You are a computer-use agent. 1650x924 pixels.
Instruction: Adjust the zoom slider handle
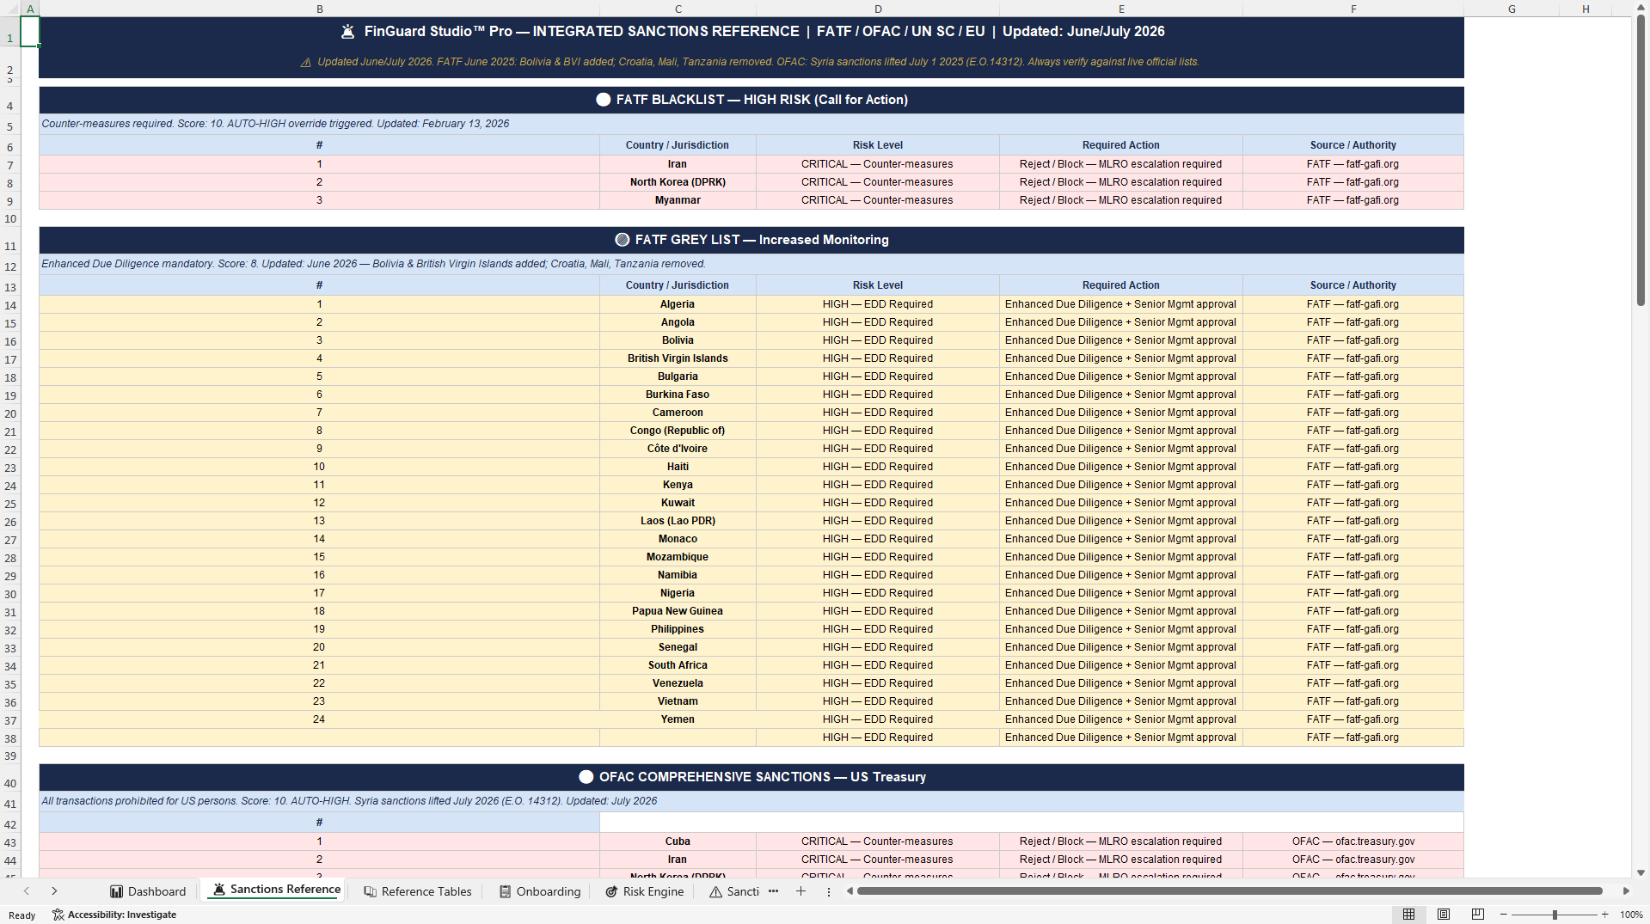[x=1555, y=915]
